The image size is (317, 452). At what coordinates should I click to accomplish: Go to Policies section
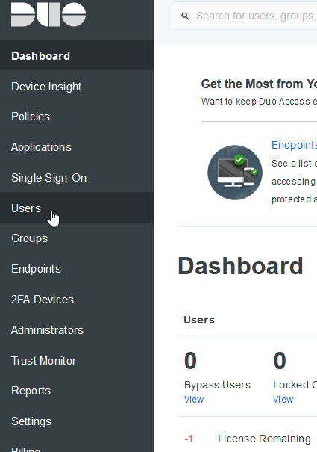tap(77, 117)
